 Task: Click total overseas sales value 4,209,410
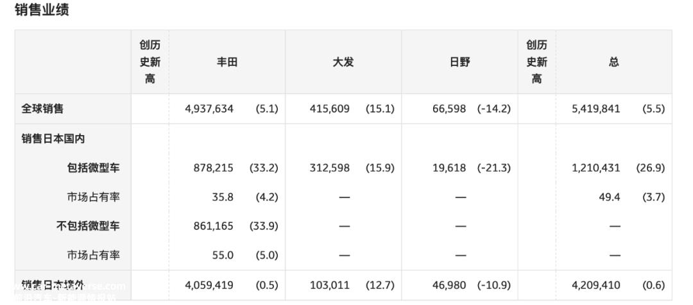click(595, 285)
